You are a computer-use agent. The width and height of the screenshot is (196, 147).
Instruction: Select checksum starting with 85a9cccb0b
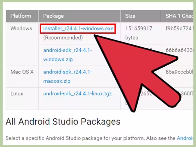[179, 72]
